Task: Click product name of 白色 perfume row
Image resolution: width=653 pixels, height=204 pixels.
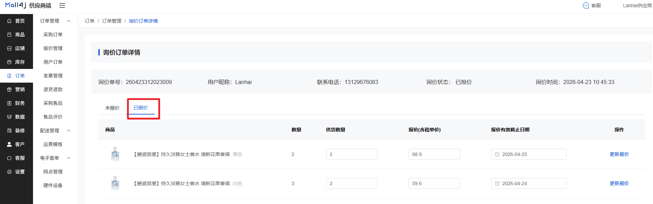Action: [181, 183]
